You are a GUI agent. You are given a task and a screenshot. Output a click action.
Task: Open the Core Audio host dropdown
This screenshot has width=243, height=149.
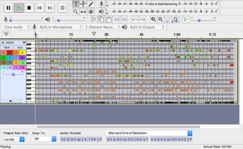(x=16, y=27)
